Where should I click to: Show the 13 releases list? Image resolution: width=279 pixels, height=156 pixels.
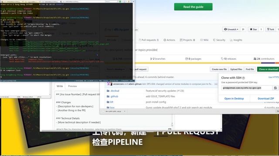228,59
